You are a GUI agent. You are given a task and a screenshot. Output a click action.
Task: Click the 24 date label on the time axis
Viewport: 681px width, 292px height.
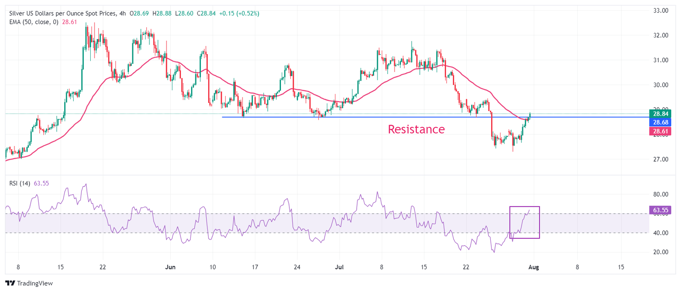297,267
